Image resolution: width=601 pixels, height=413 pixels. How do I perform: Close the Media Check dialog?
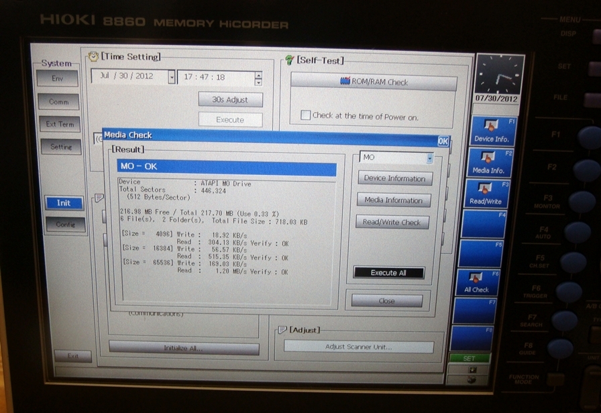pos(387,301)
